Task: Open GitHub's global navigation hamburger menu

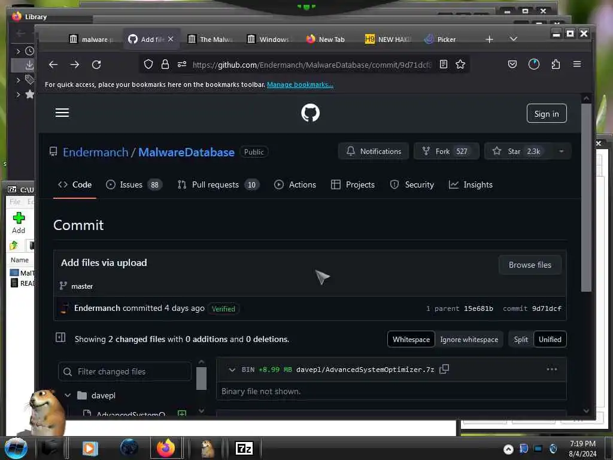Action: coord(62,113)
